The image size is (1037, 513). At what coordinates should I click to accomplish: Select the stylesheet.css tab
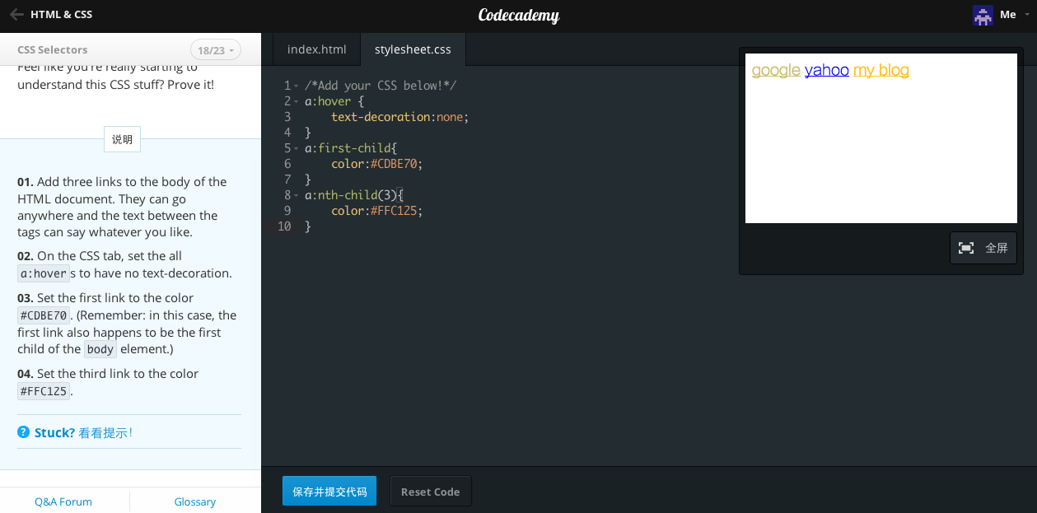pos(413,49)
